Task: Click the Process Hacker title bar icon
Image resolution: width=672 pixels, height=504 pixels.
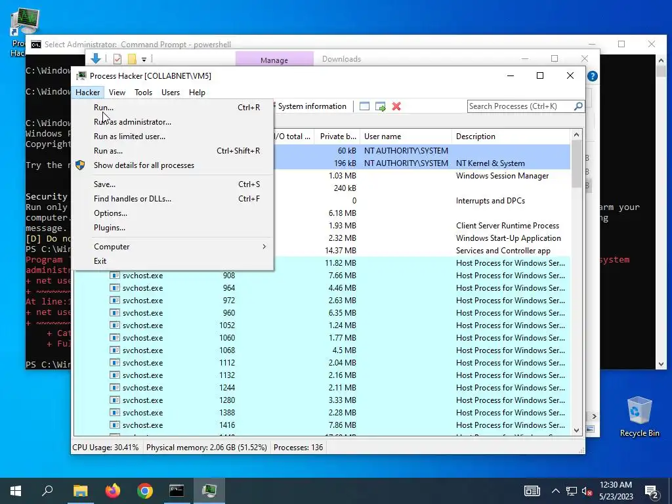Action: (81, 76)
